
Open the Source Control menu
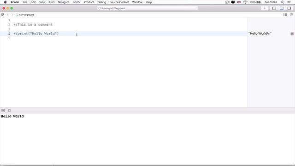[119, 2]
